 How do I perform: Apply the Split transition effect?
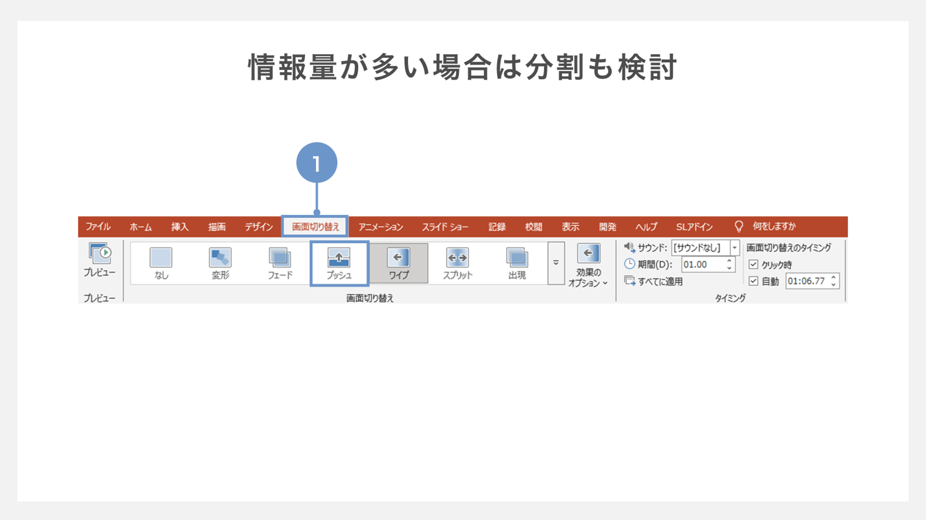457,258
